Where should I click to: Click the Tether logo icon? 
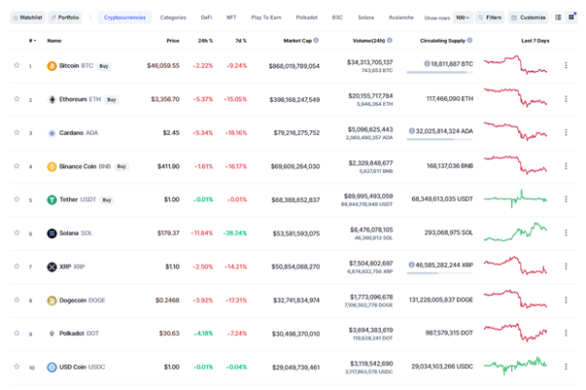[x=52, y=199]
